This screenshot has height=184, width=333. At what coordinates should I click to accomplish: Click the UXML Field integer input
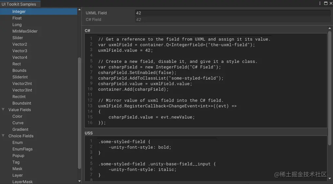coord(233,13)
